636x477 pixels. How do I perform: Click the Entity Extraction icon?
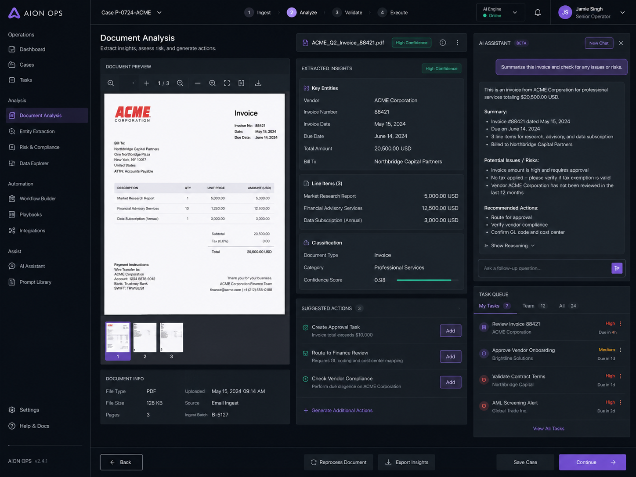[12, 131]
